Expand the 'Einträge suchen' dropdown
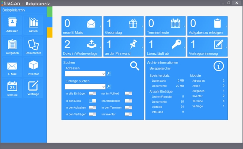Image resolution: width=243 pixels, height=149 pixels. 103,87
